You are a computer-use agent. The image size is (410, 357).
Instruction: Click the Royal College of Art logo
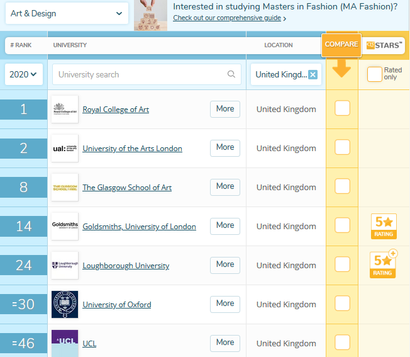tap(65, 109)
